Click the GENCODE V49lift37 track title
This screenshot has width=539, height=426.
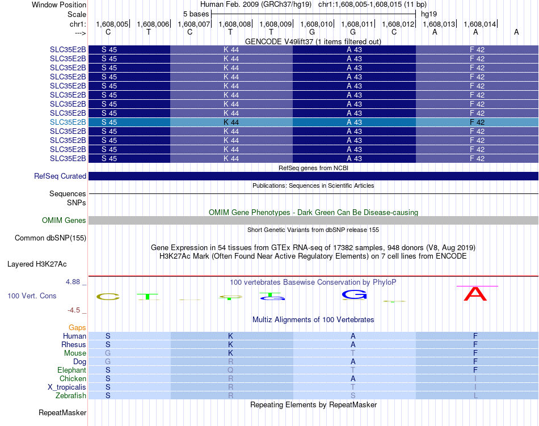313,41
